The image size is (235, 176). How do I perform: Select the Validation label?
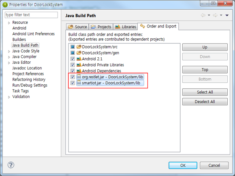21,97
